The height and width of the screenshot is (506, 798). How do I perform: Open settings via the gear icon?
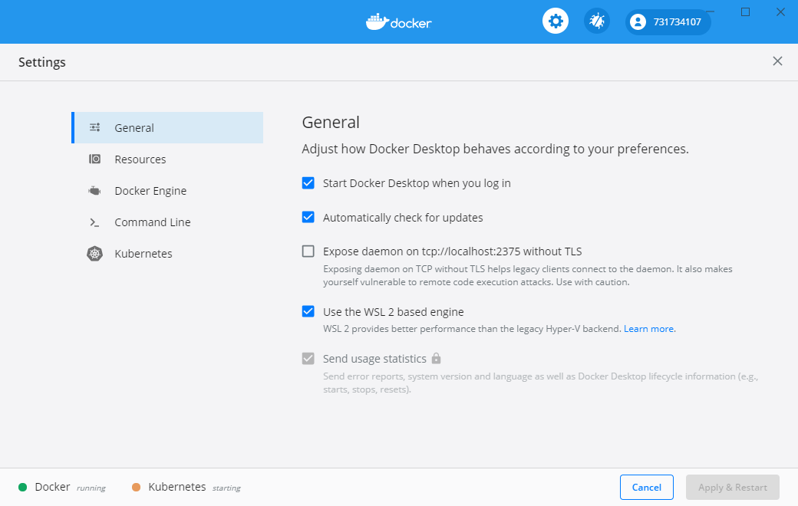pyautogui.click(x=556, y=21)
